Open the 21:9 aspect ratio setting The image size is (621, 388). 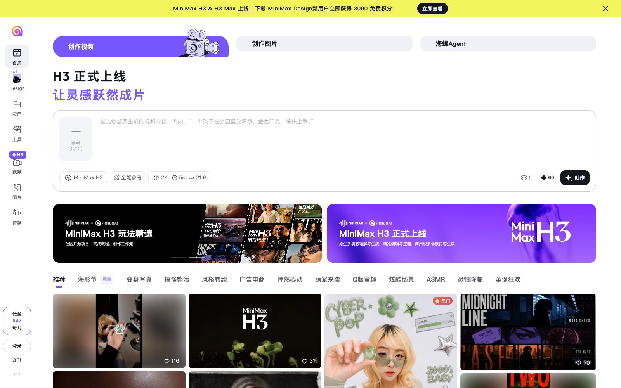pos(198,178)
